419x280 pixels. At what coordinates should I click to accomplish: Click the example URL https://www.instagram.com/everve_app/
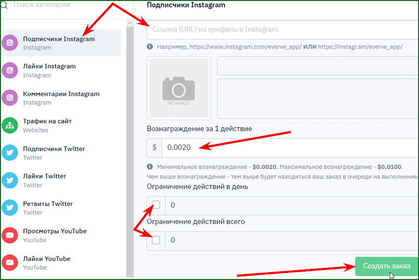click(x=245, y=47)
